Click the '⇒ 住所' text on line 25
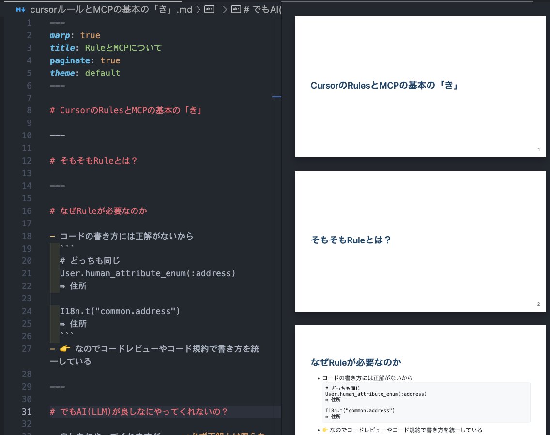This screenshot has height=435, width=550. point(73,324)
